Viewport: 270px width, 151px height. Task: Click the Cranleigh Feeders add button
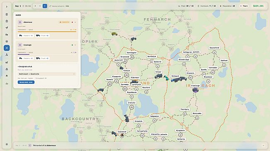[26, 58]
